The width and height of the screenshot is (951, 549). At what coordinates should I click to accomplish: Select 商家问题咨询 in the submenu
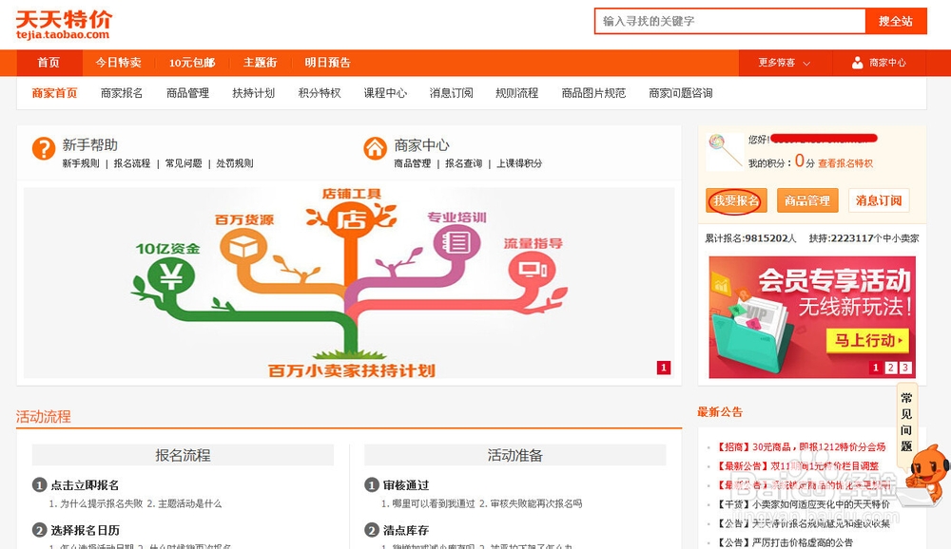click(681, 93)
